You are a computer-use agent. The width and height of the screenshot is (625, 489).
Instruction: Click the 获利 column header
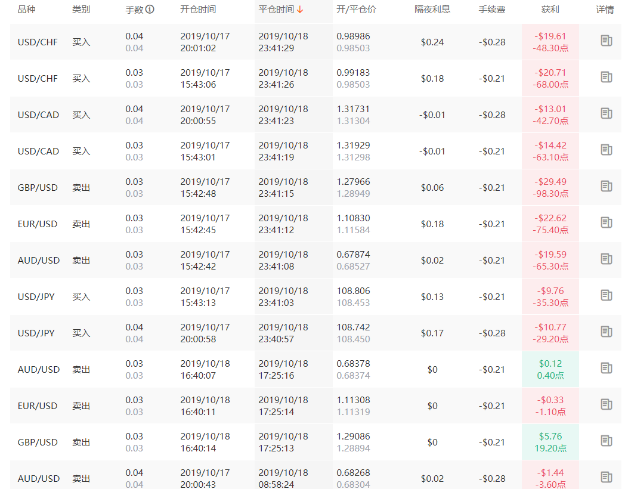(550, 9)
